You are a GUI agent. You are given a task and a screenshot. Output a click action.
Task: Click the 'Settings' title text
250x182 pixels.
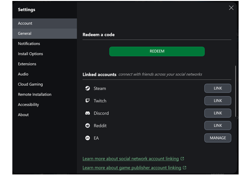coord(27,9)
